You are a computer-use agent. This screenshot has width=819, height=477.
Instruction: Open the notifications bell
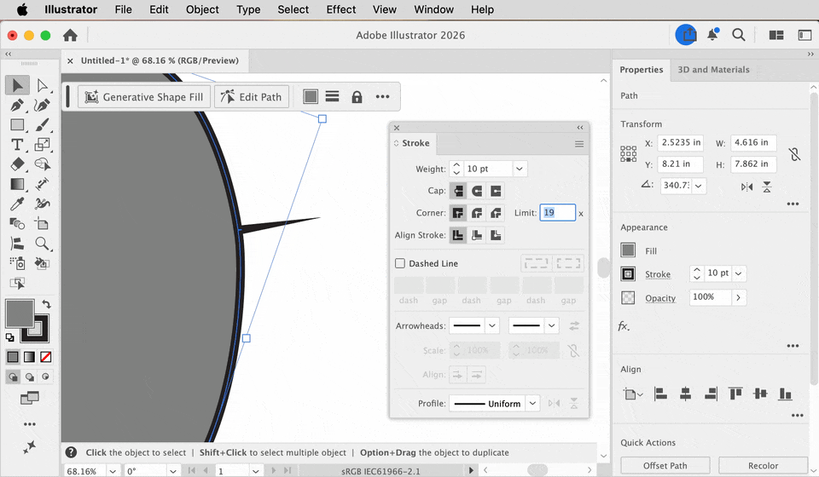click(712, 35)
